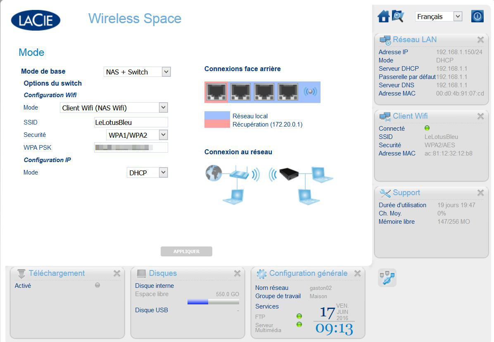Click the wifi antenna icon beside ports
494x342 pixels.
tap(310, 92)
